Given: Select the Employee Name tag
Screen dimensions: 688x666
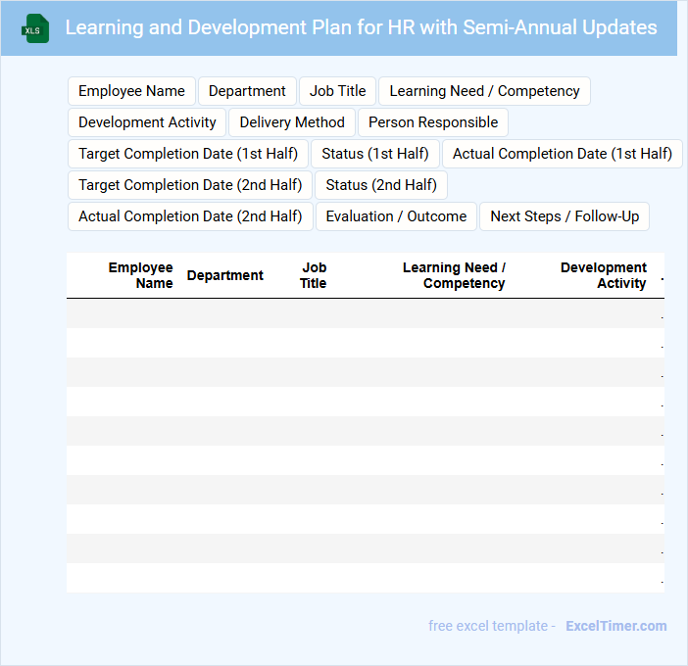Looking at the screenshot, I should point(131,91).
